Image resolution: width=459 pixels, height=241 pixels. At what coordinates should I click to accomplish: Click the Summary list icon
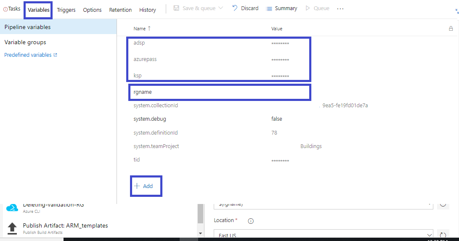point(269,8)
